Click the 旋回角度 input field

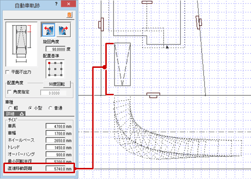click(56, 49)
